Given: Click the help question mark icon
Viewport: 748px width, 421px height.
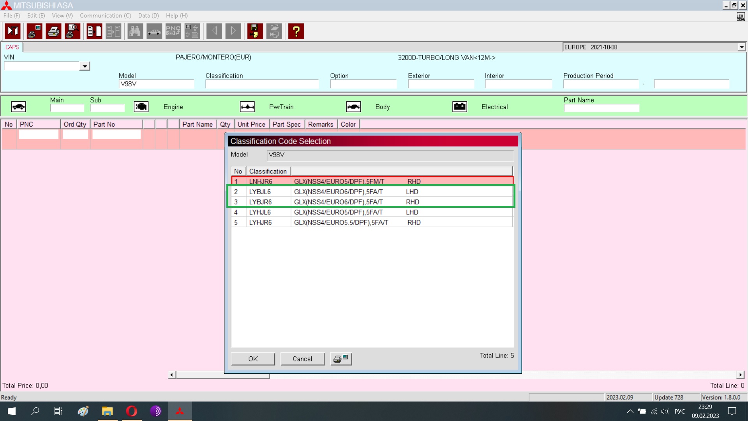Looking at the screenshot, I should click(x=296, y=31).
